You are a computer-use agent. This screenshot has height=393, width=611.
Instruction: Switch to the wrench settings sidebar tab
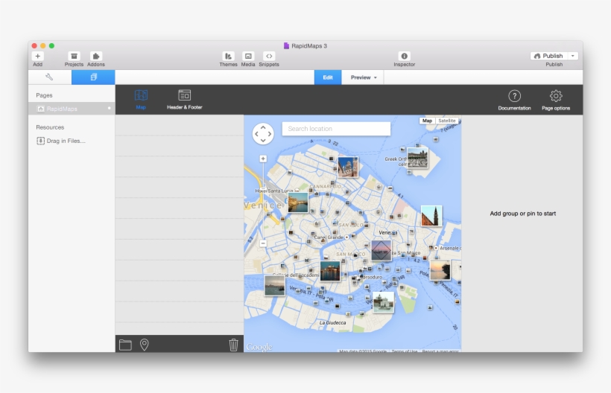pos(49,77)
